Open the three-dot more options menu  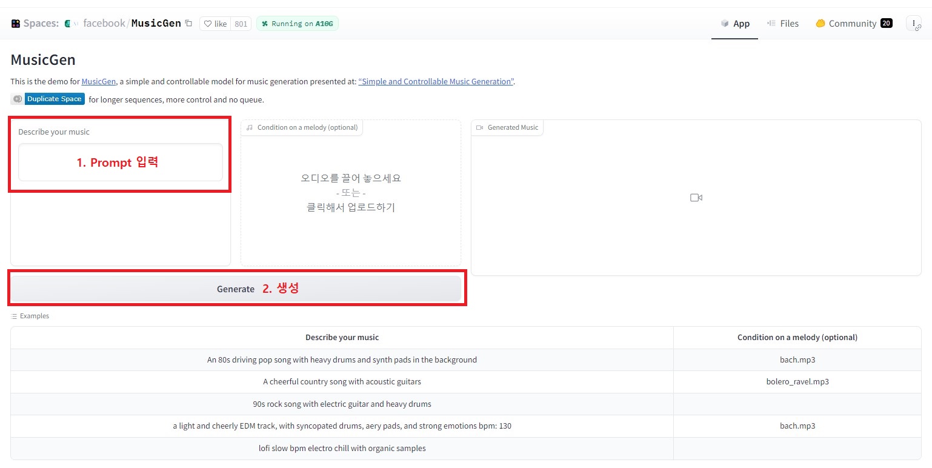coord(914,24)
